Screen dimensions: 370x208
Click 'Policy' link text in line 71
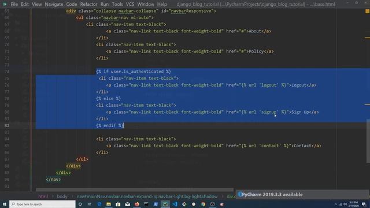(x=256, y=51)
